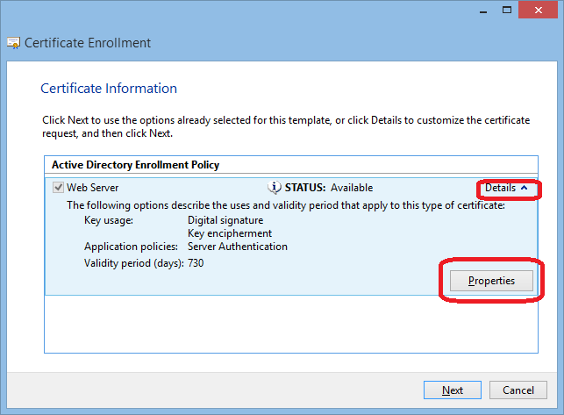Image resolution: width=564 pixels, height=415 pixels.
Task: Click the Digital signature key usage entry
Action: [x=225, y=220]
